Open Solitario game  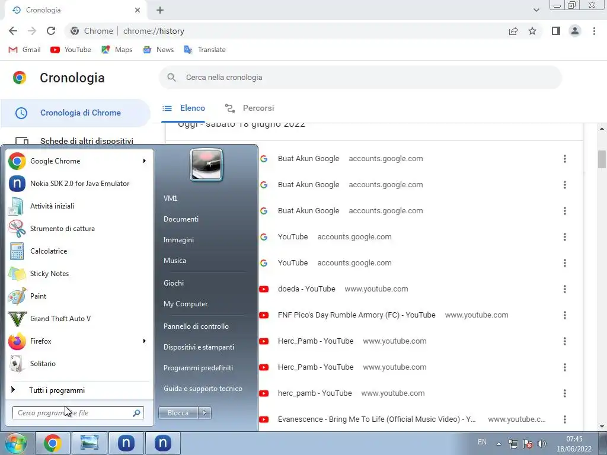(x=79, y=364)
